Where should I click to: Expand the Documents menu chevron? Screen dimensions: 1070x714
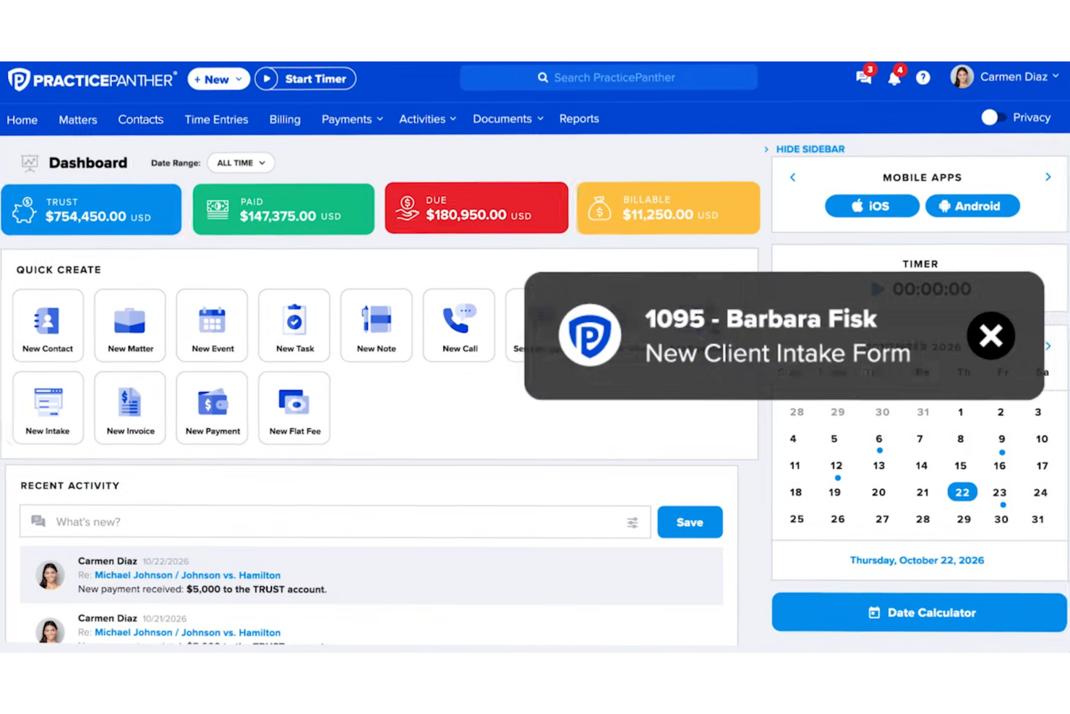click(x=540, y=119)
